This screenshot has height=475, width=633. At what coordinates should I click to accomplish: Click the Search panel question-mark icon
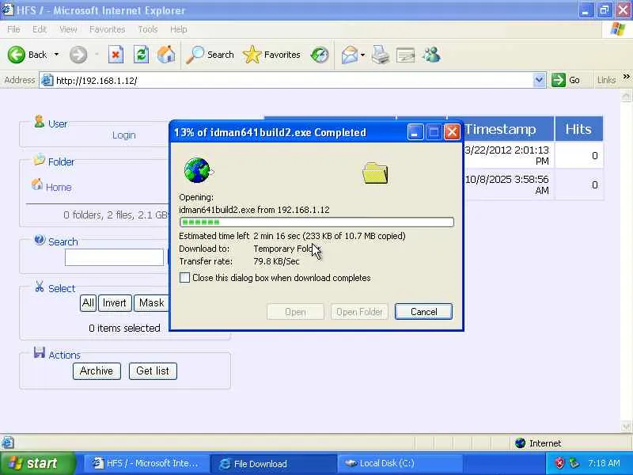[x=40, y=240]
